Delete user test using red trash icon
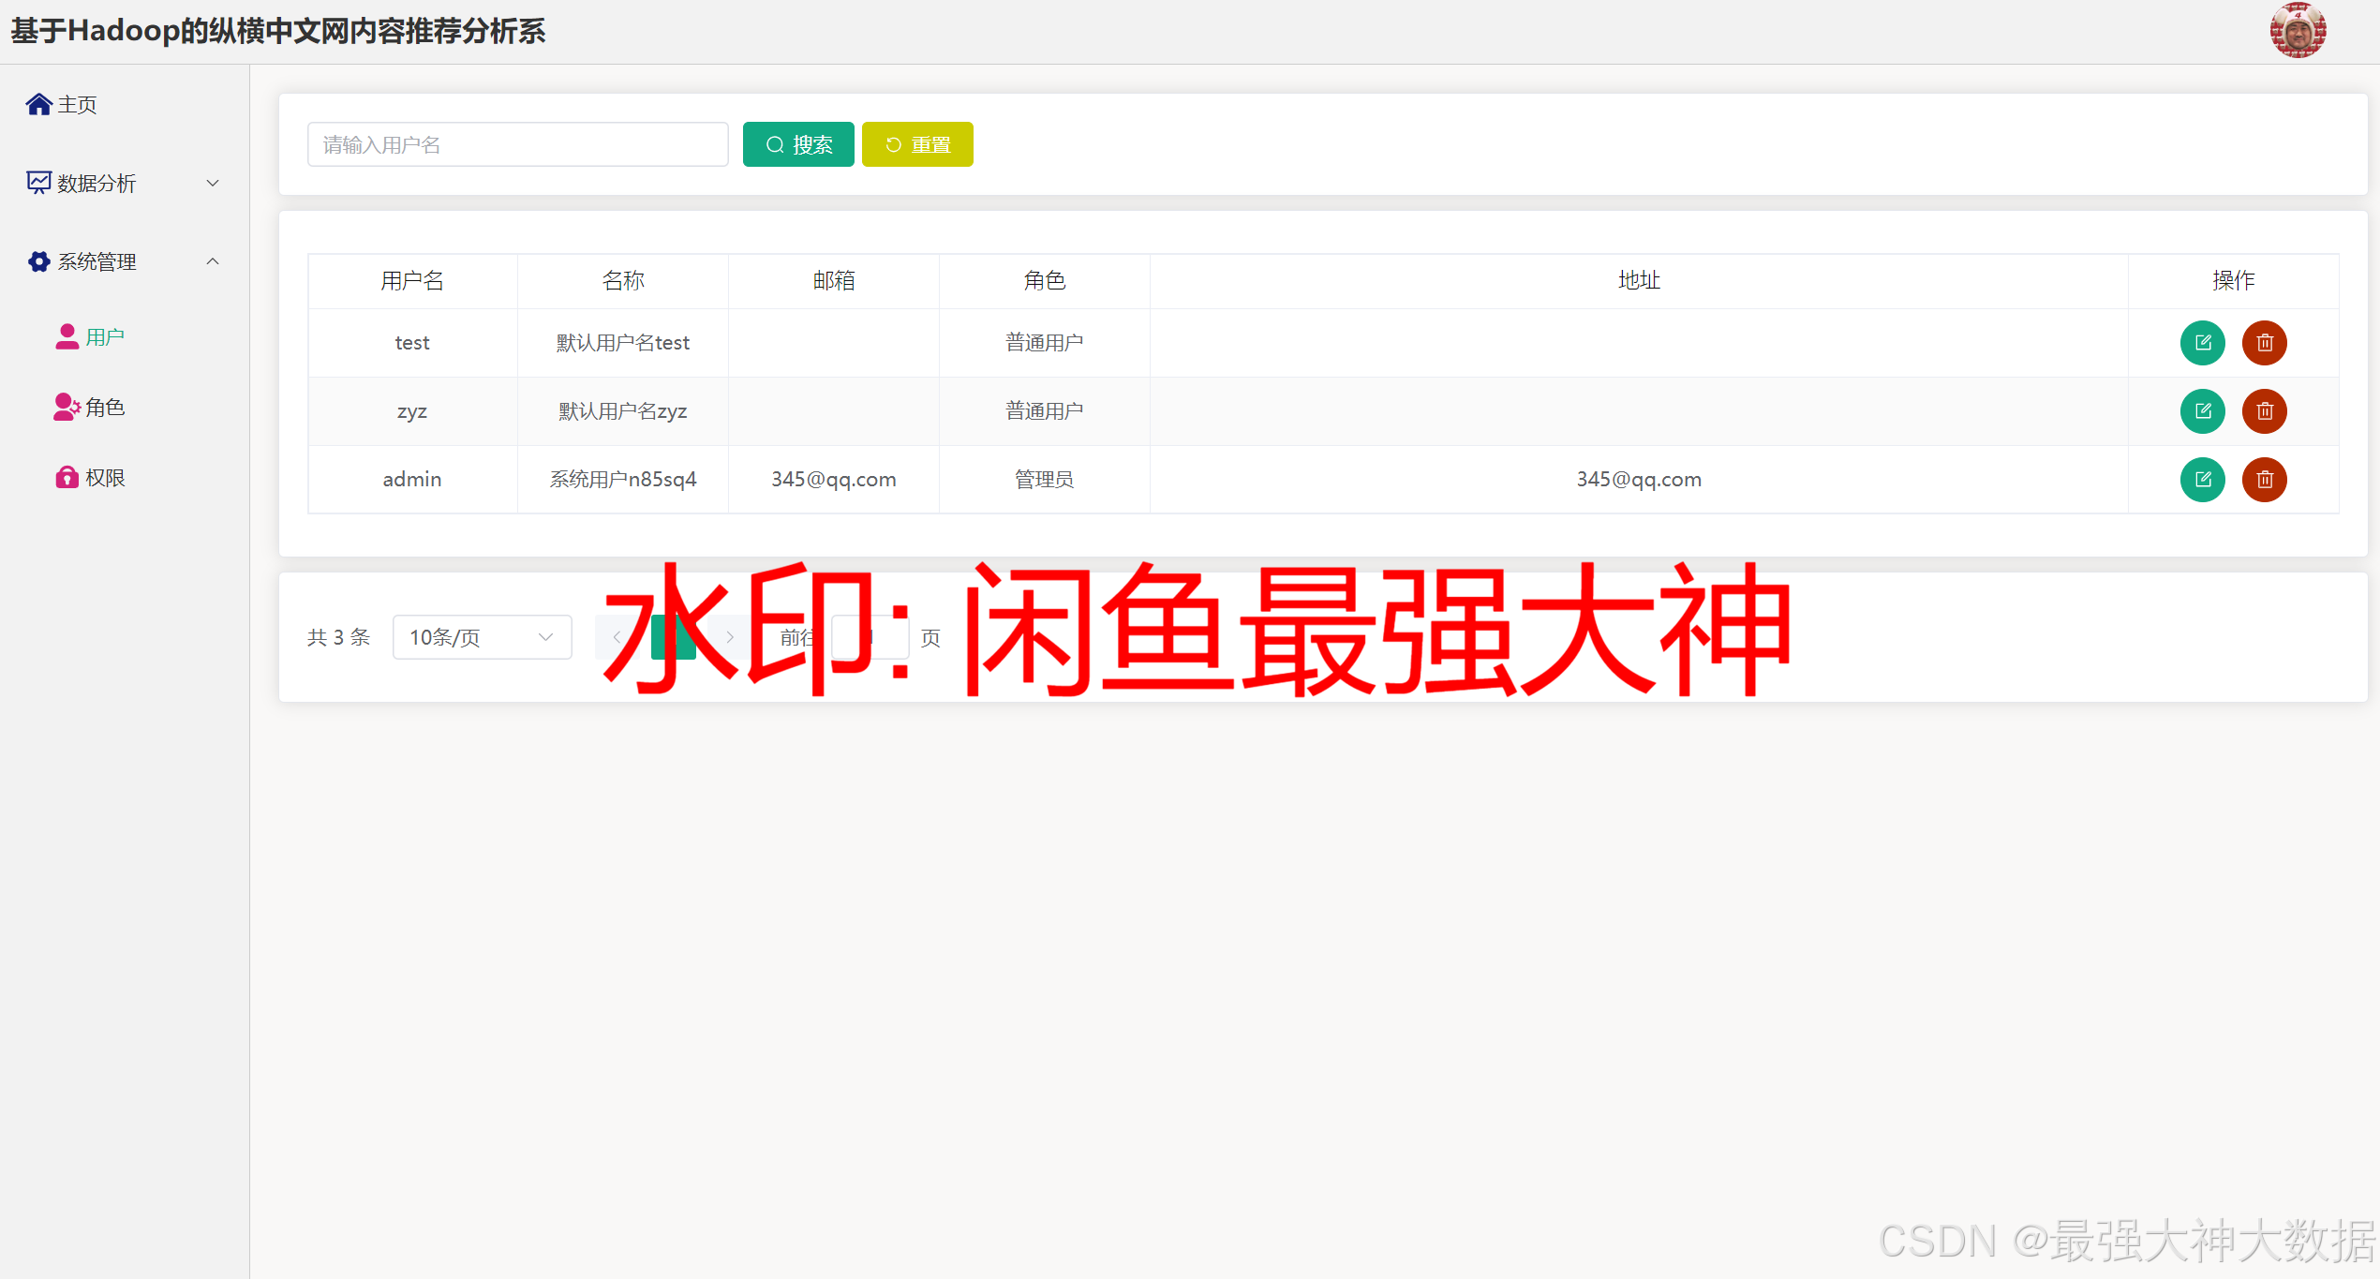 point(2265,343)
